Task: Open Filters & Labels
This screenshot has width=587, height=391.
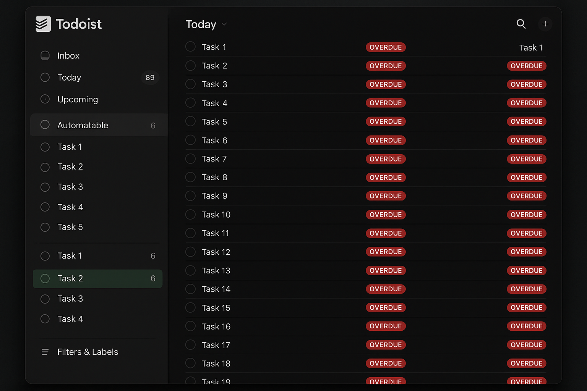Action: 88,352
